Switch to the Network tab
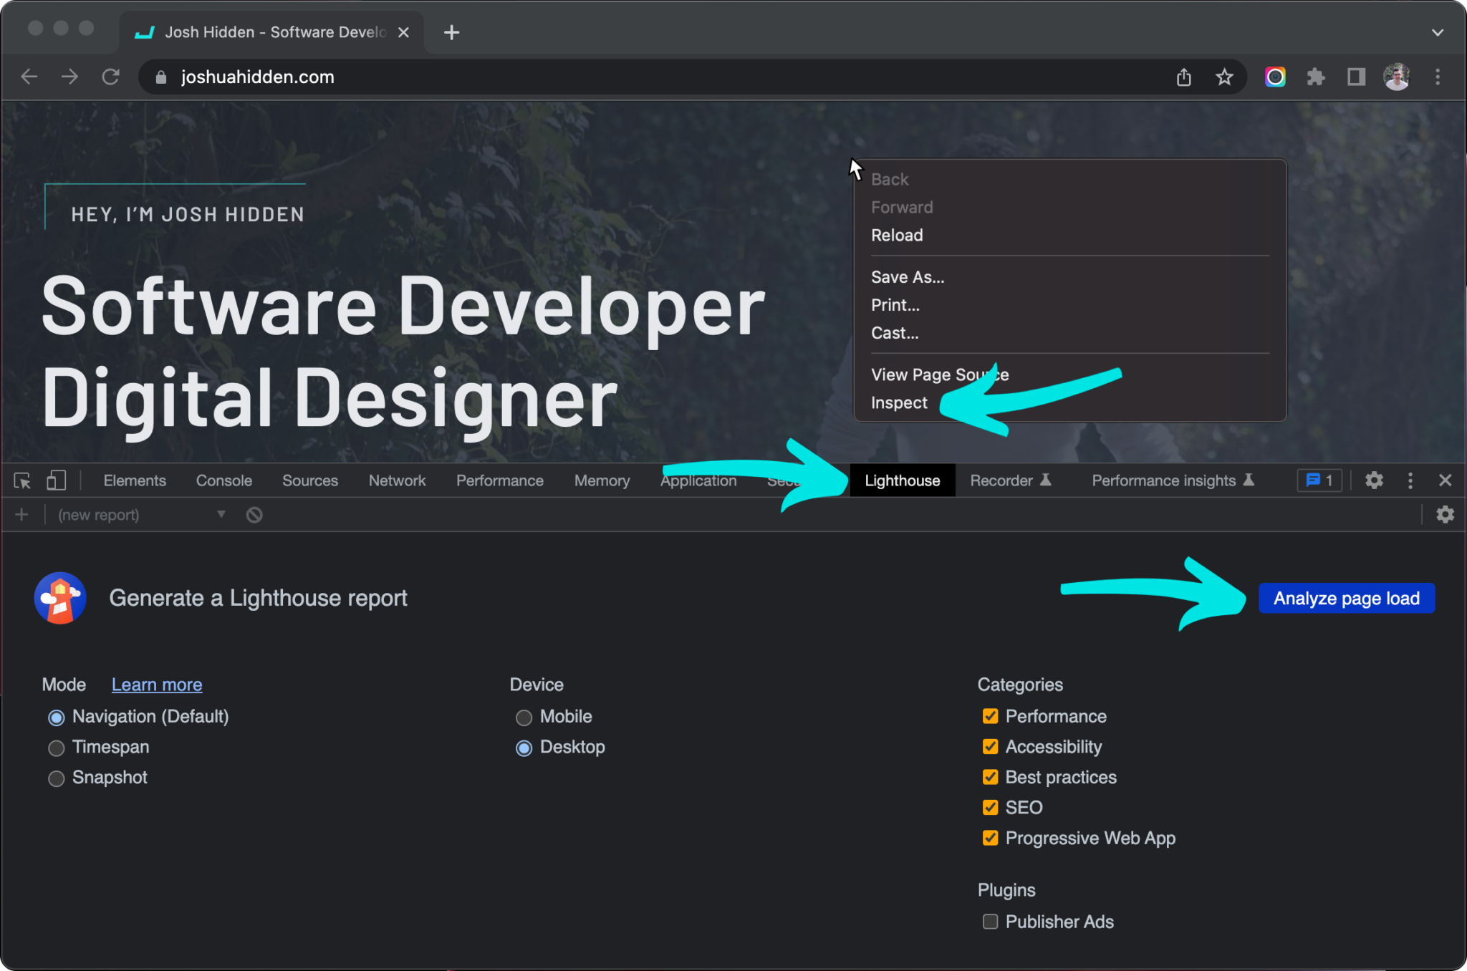Viewport: 1467px width, 971px height. (x=397, y=480)
